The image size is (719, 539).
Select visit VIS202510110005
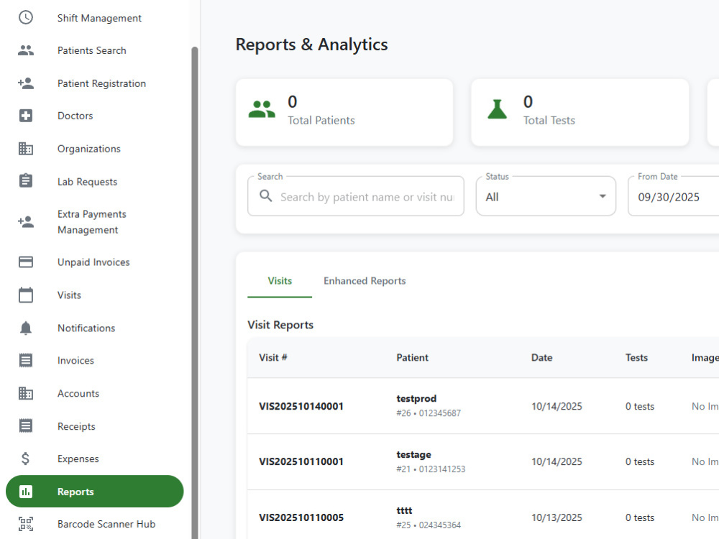tap(301, 517)
